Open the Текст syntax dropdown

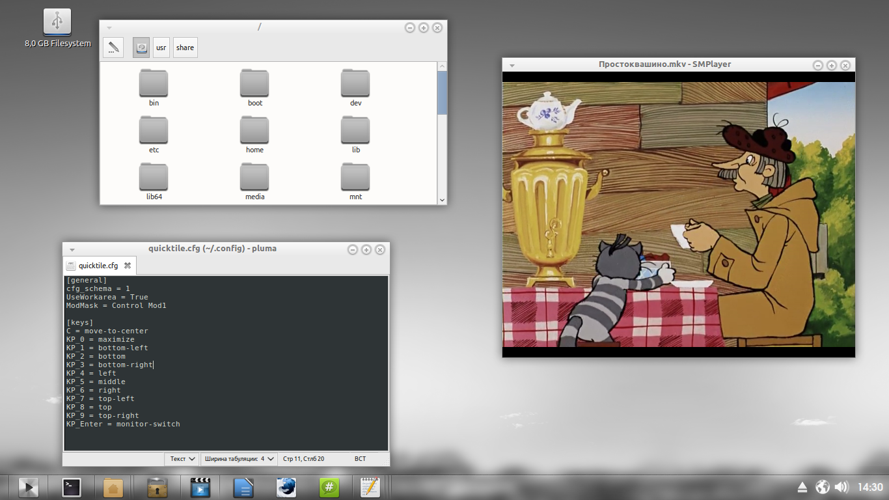point(183,459)
